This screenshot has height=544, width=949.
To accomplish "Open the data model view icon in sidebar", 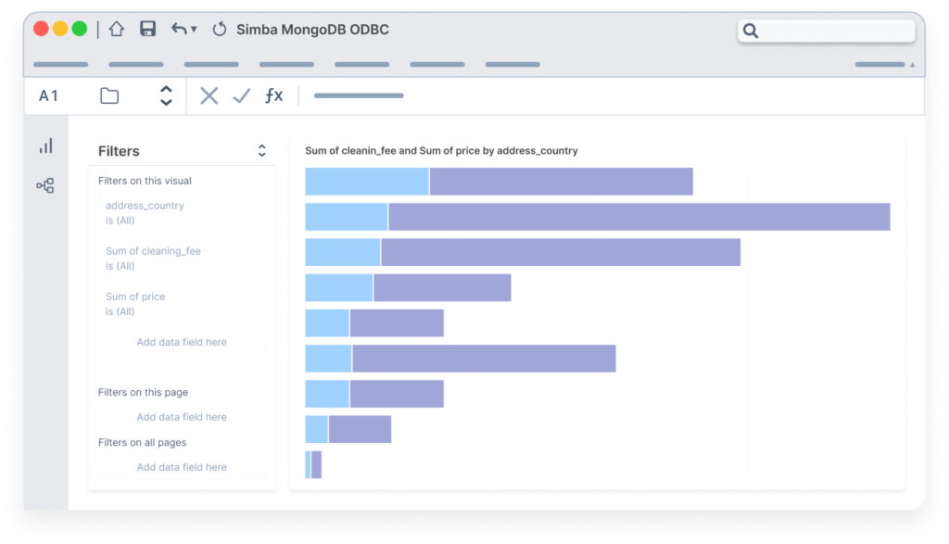I will [x=46, y=185].
